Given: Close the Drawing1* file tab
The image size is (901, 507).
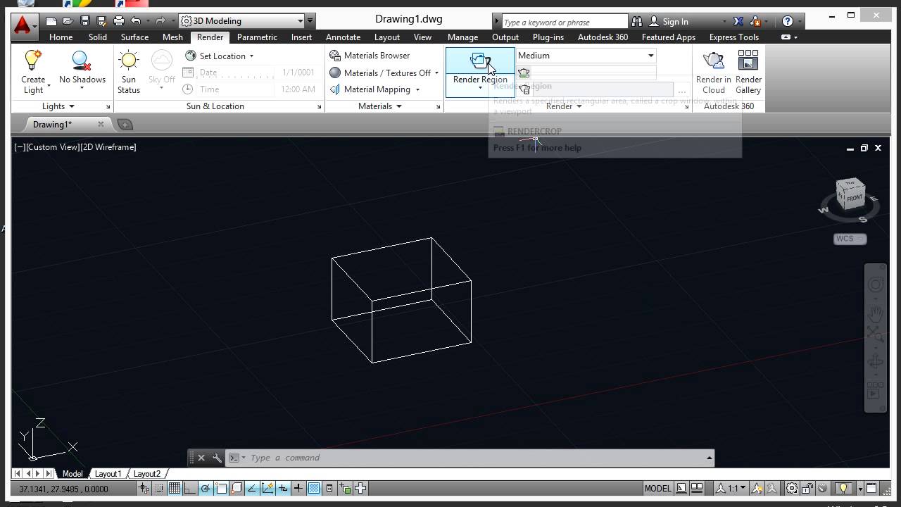Looking at the screenshot, I should click(101, 125).
